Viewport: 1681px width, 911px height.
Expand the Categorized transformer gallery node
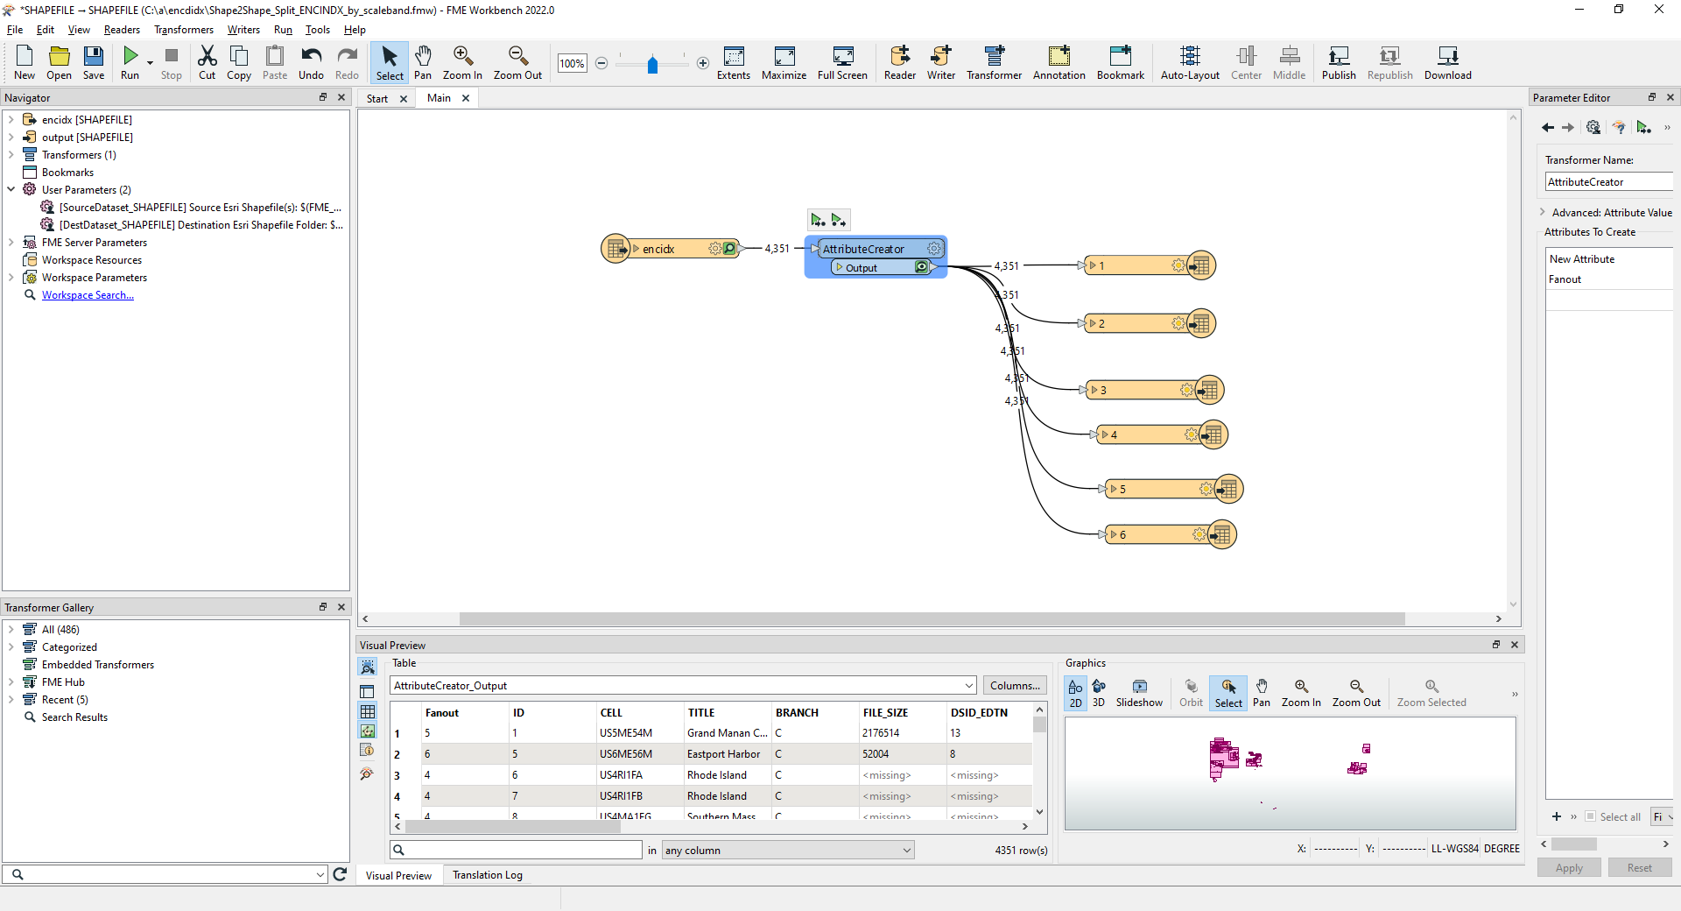pyautogui.click(x=11, y=646)
